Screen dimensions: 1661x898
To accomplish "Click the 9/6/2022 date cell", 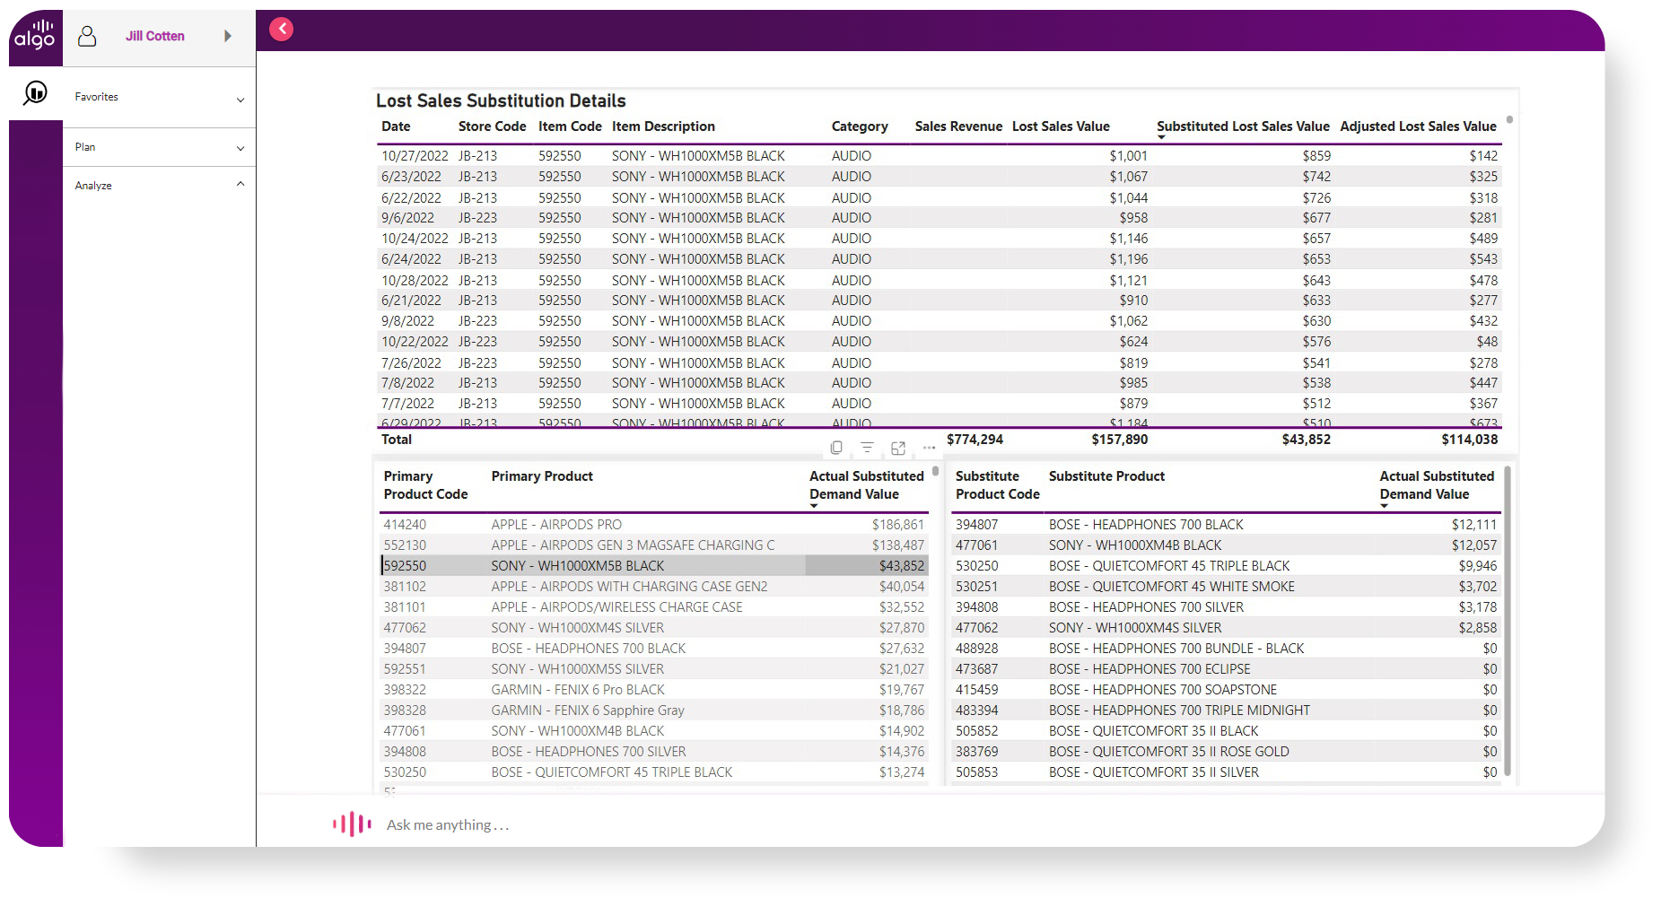I will [x=407, y=218].
